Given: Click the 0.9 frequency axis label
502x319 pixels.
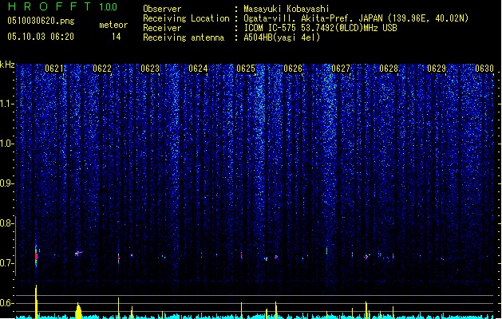Looking at the screenshot, I should coord(7,183).
